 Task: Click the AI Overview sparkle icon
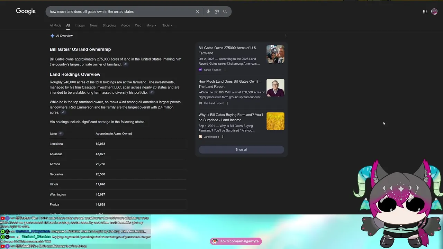52,36
